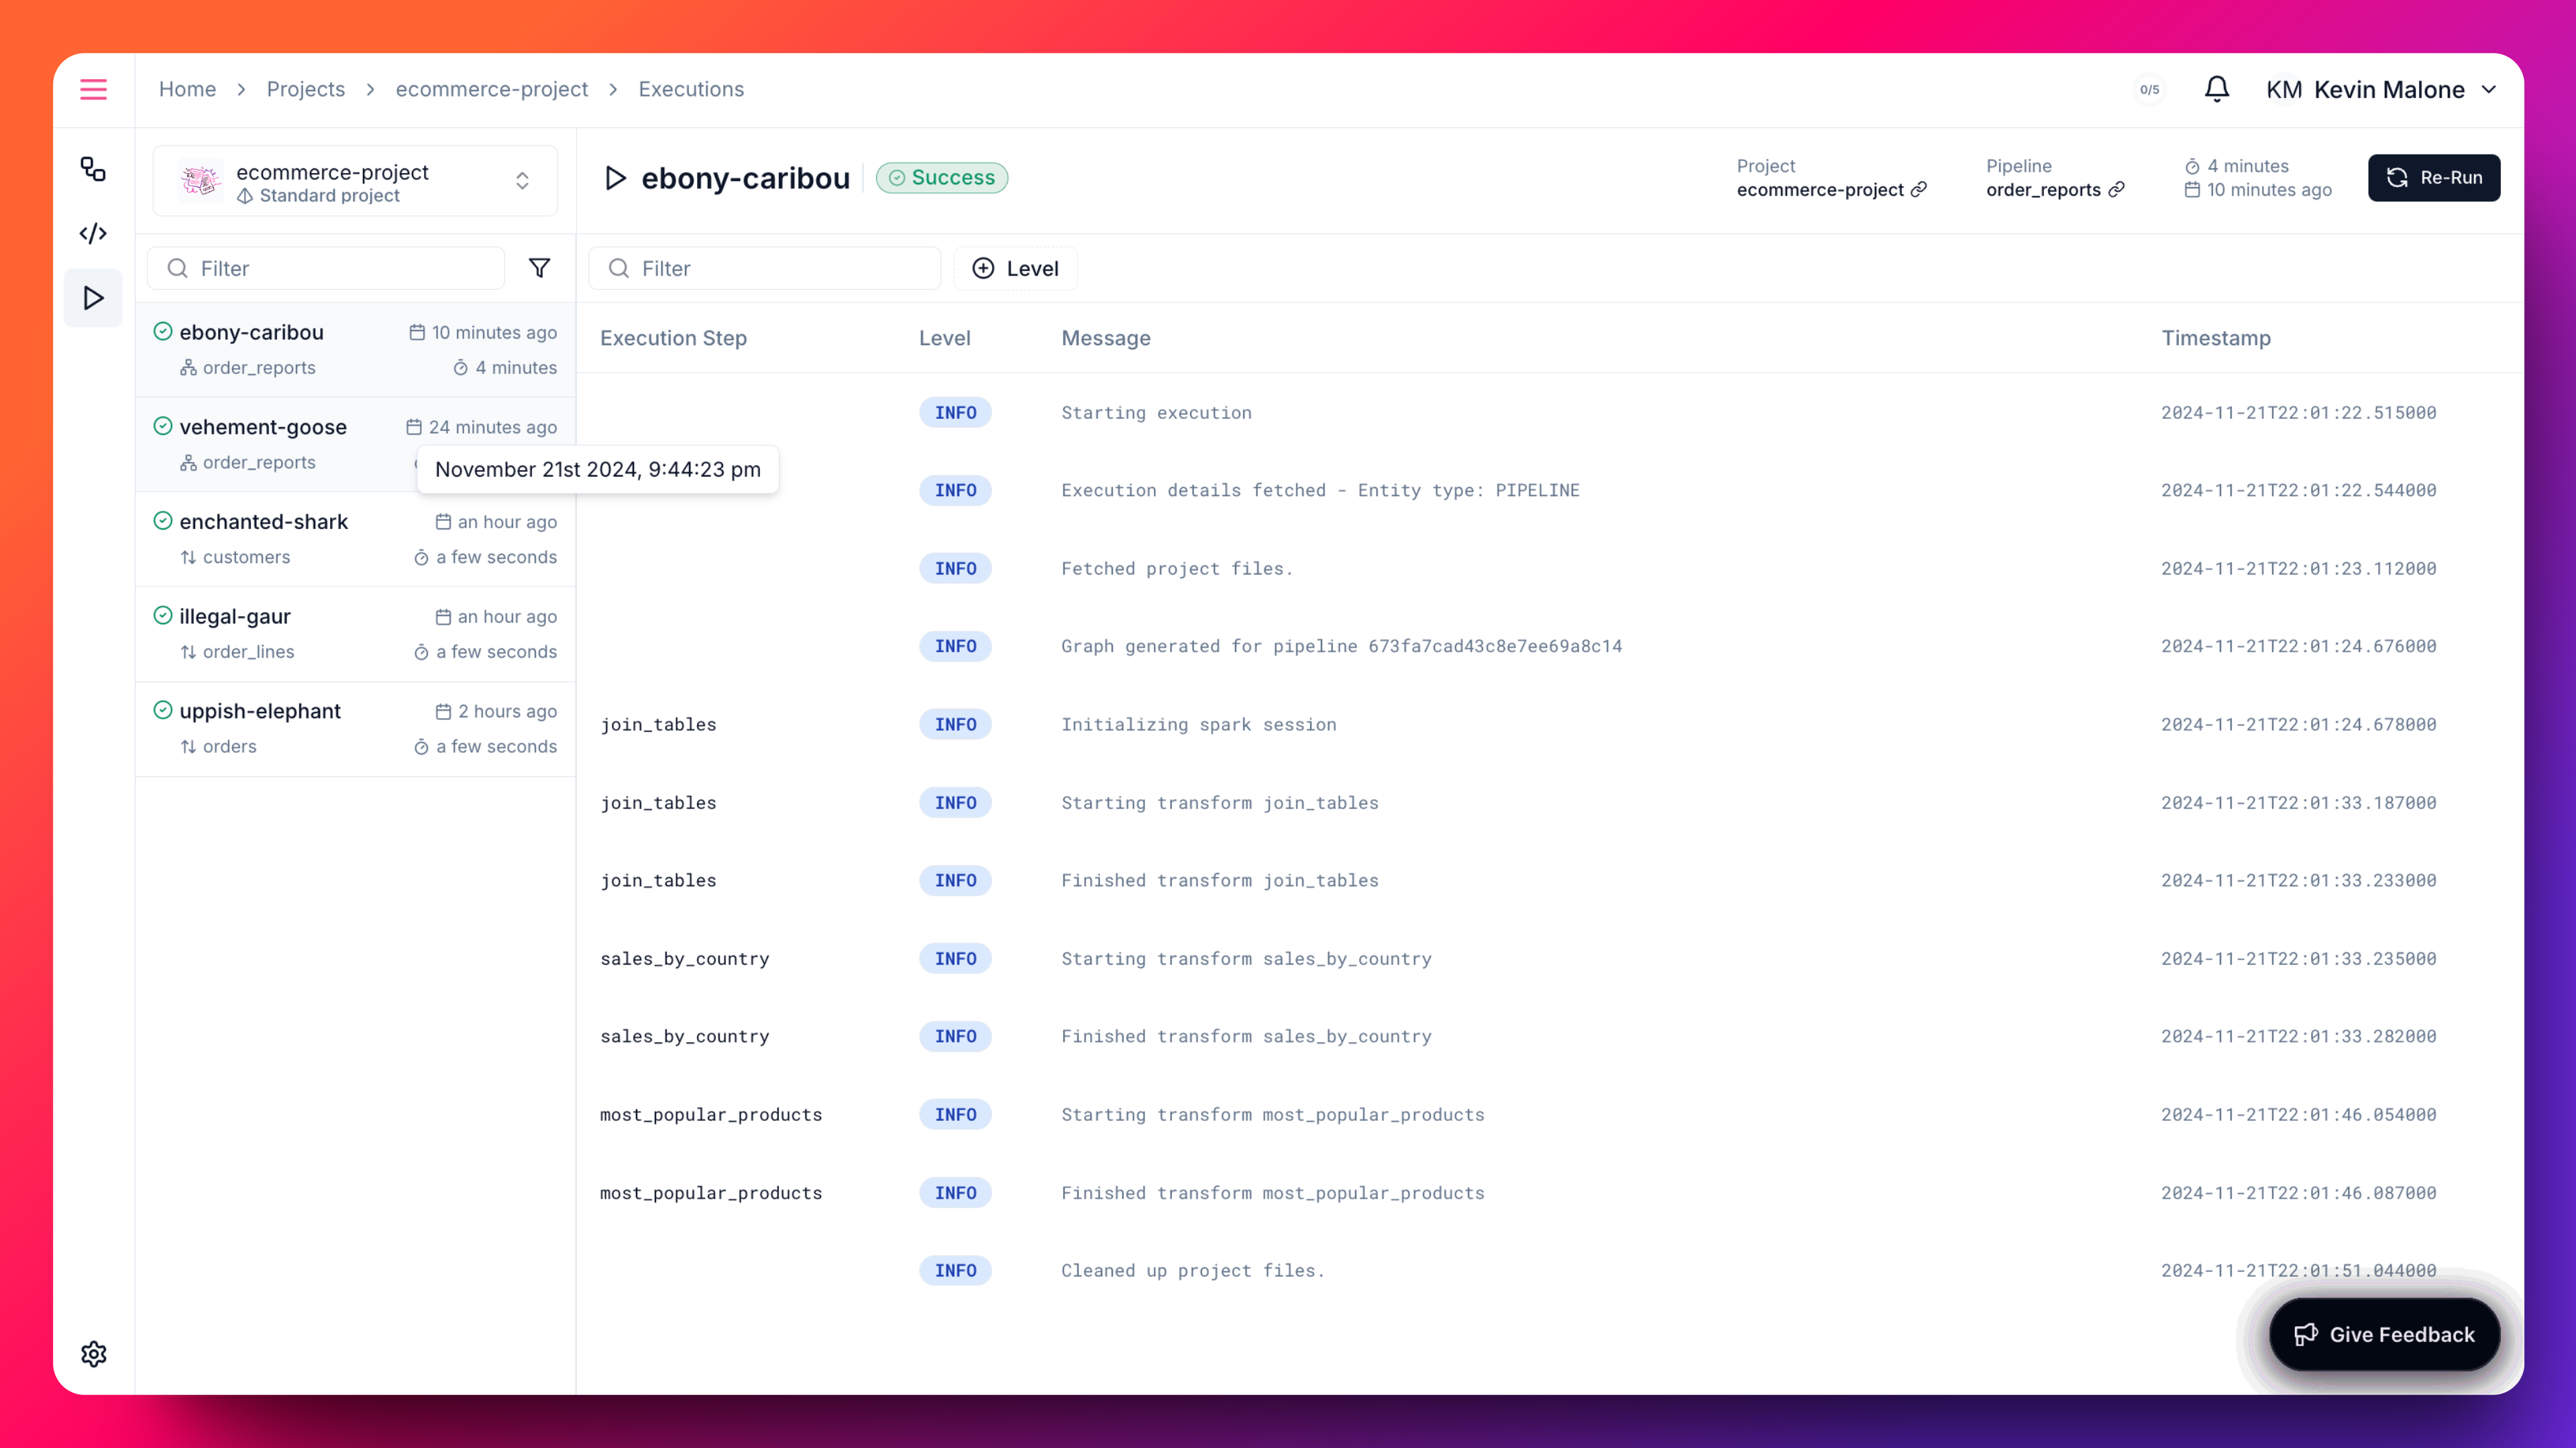Viewport: 2576px width, 1448px height.
Task: Click timestamp 2024-11-21T22:01:46.054000
Action: tap(2298, 1114)
